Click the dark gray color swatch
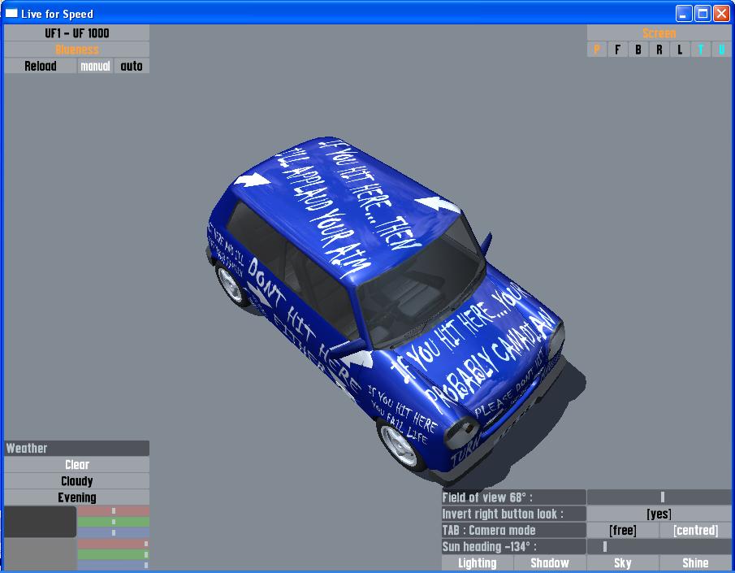The width and height of the screenshot is (735, 573). click(40, 521)
